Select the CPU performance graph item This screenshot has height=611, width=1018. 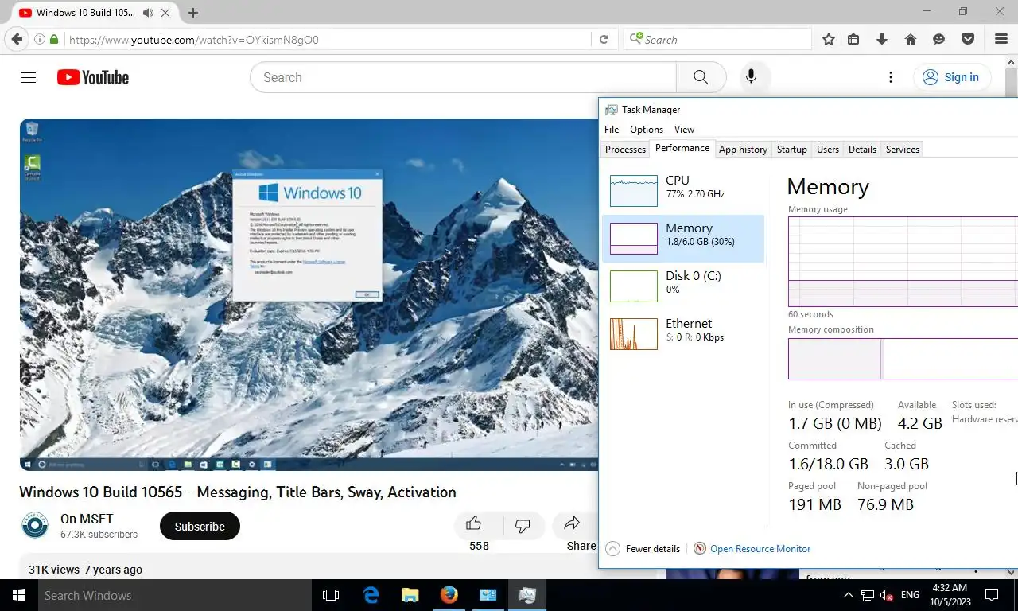683,191
